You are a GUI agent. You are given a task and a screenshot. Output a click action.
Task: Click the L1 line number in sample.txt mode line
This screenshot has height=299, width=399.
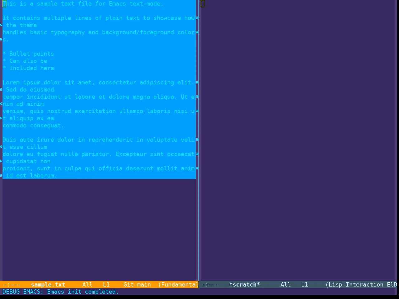[x=106, y=284]
